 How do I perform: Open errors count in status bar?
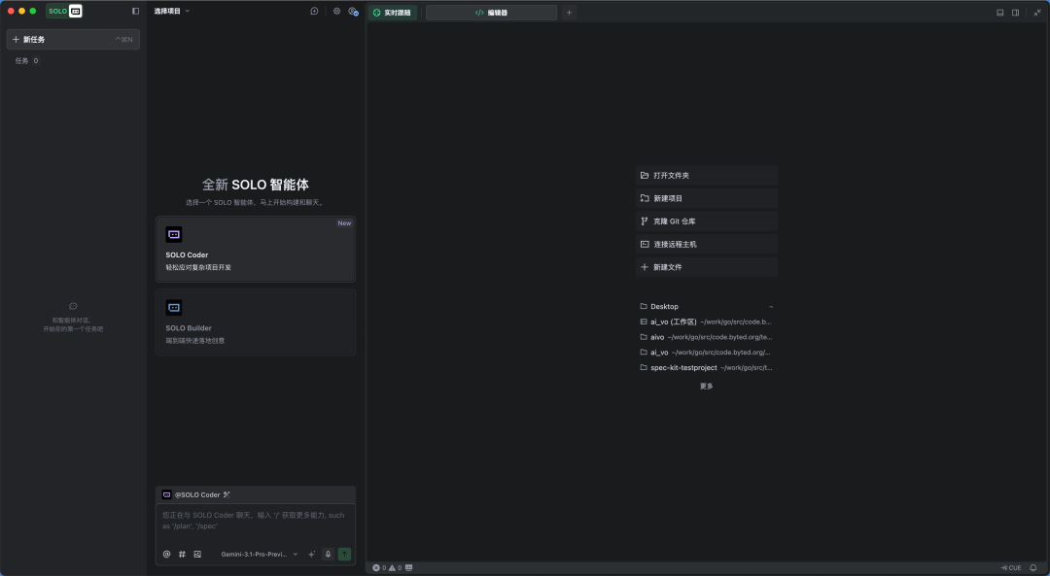click(x=379, y=568)
